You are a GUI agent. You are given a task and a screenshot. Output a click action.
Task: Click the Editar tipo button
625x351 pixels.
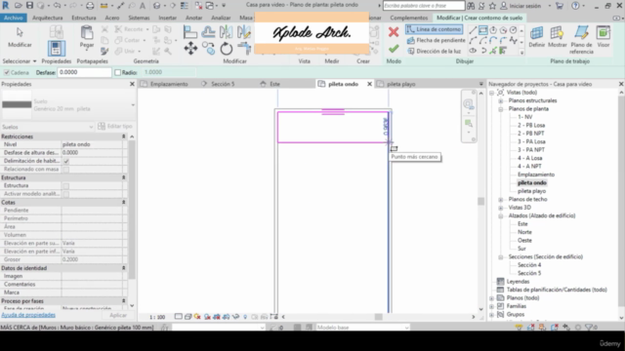coord(115,126)
